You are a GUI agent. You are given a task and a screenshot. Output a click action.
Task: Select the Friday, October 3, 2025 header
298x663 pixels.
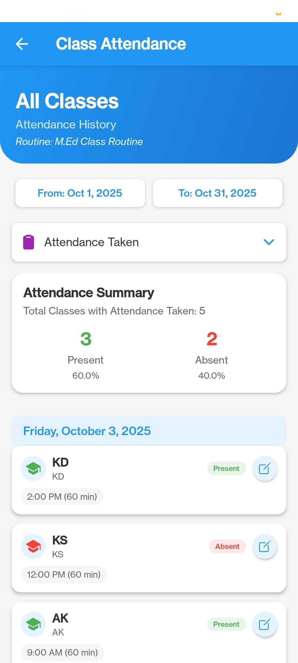click(x=149, y=431)
